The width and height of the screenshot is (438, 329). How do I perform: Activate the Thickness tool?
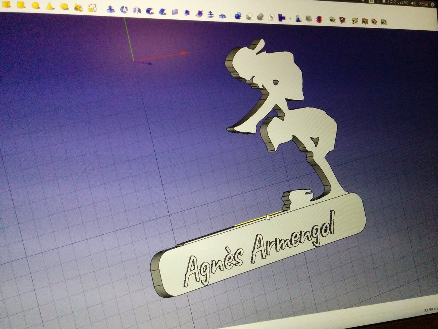[222, 15]
